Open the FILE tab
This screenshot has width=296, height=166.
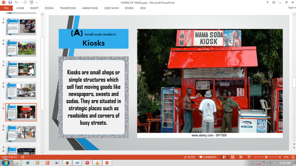(x=6, y=8)
